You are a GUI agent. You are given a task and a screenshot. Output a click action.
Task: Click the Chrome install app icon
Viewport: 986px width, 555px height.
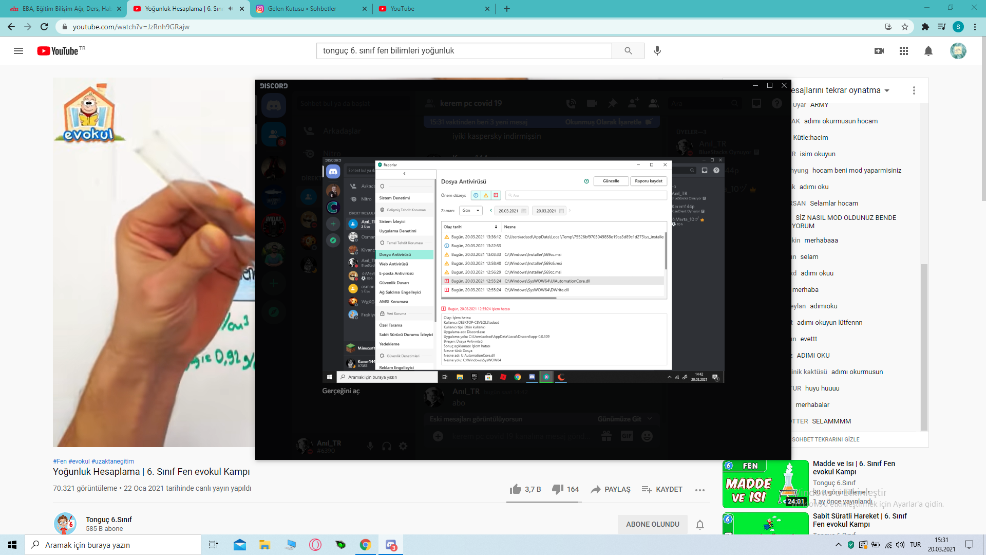point(888,27)
